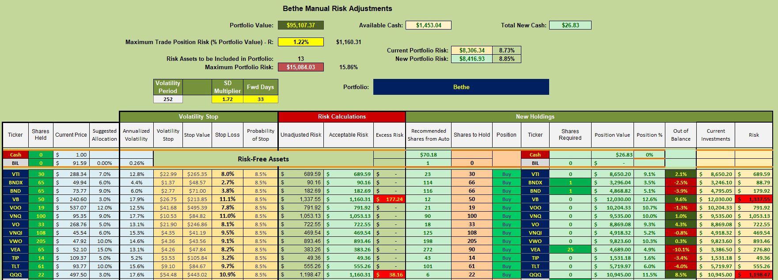
Task: Click VEA suggested allocation 15.0%
Action: (104, 250)
